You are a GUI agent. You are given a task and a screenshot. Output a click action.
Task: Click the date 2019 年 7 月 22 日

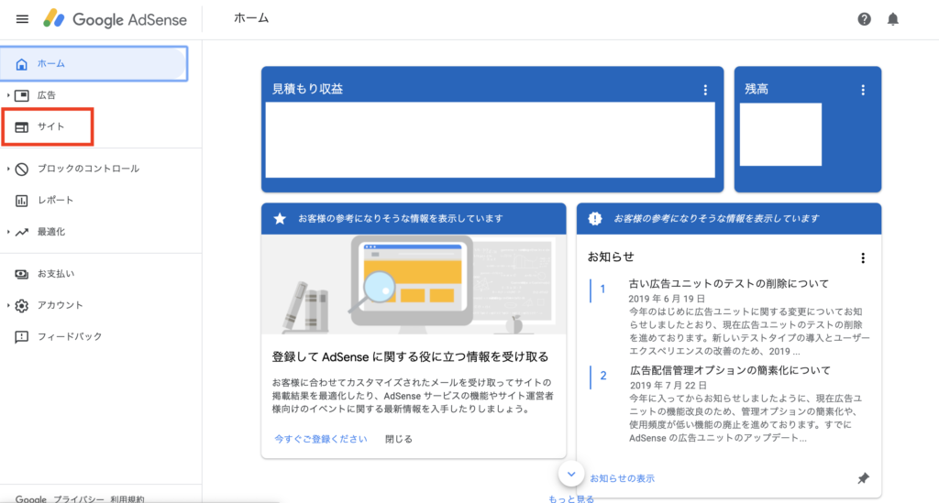[x=668, y=385]
